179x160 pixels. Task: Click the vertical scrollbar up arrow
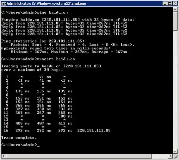point(175,10)
